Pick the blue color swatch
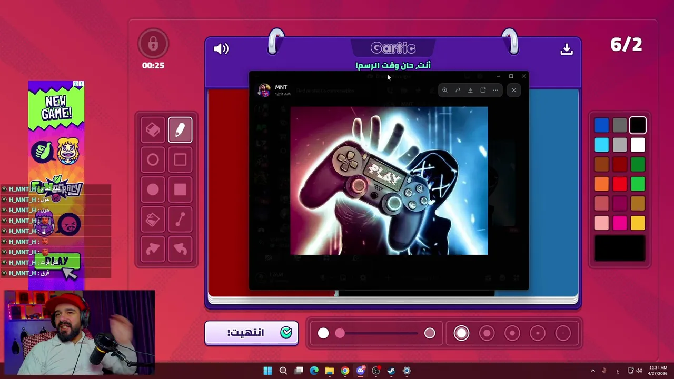674x379 pixels. tap(602, 125)
